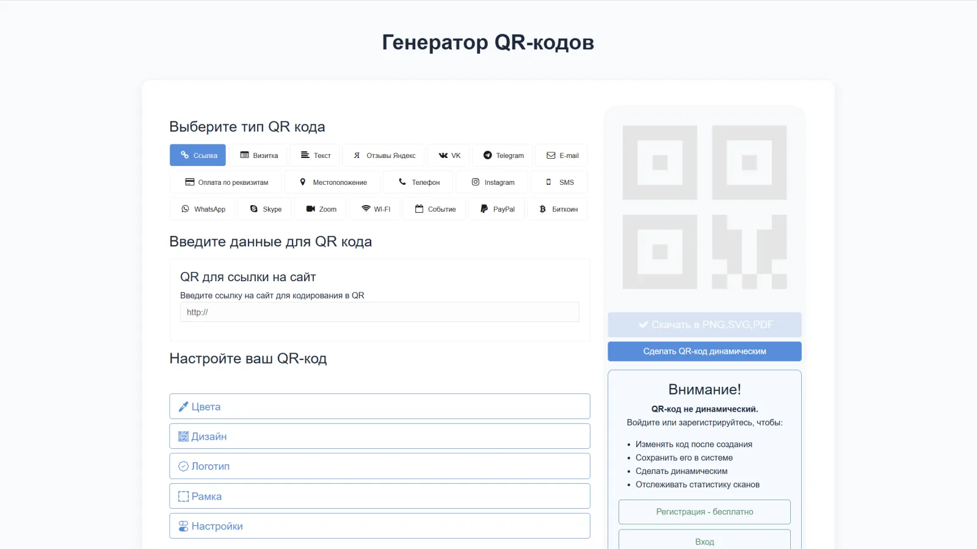The height and width of the screenshot is (549, 977).
Task: Click Сделать QR-код динамическим button
Action: pos(704,351)
